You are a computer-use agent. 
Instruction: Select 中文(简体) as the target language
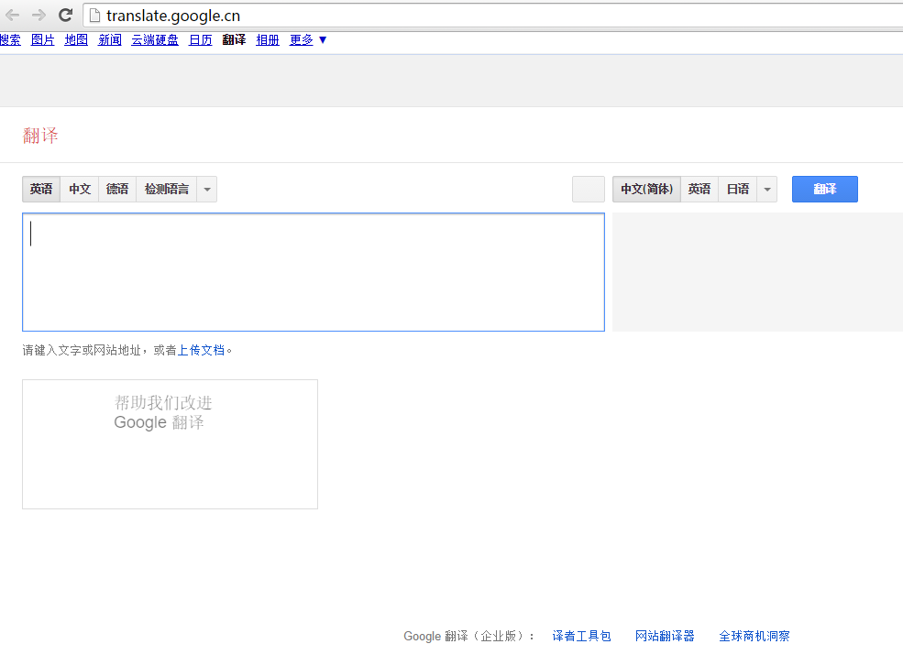pyautogui.click(x=646, y=190)
